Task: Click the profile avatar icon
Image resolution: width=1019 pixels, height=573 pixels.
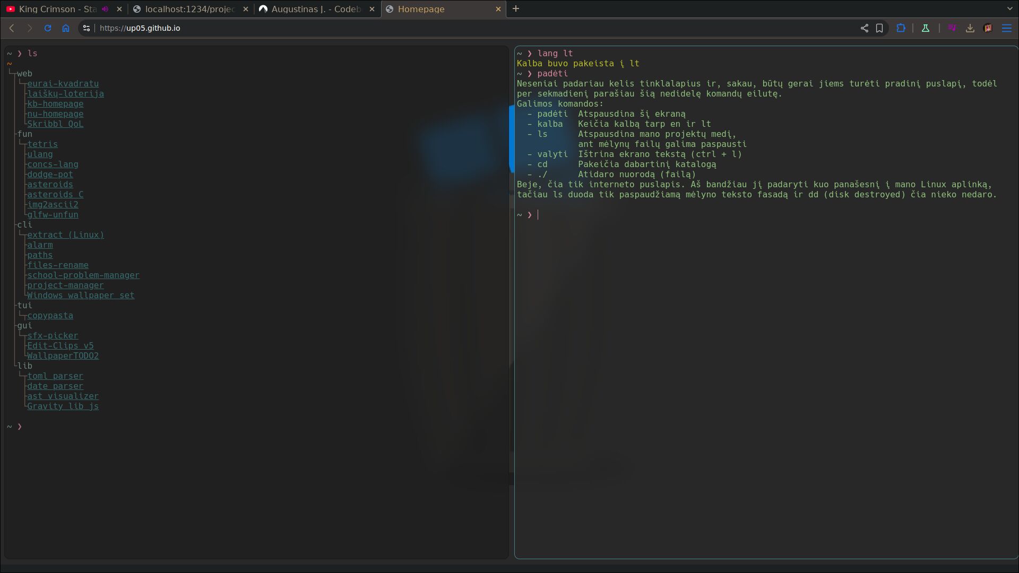Action: pos(988,28)
